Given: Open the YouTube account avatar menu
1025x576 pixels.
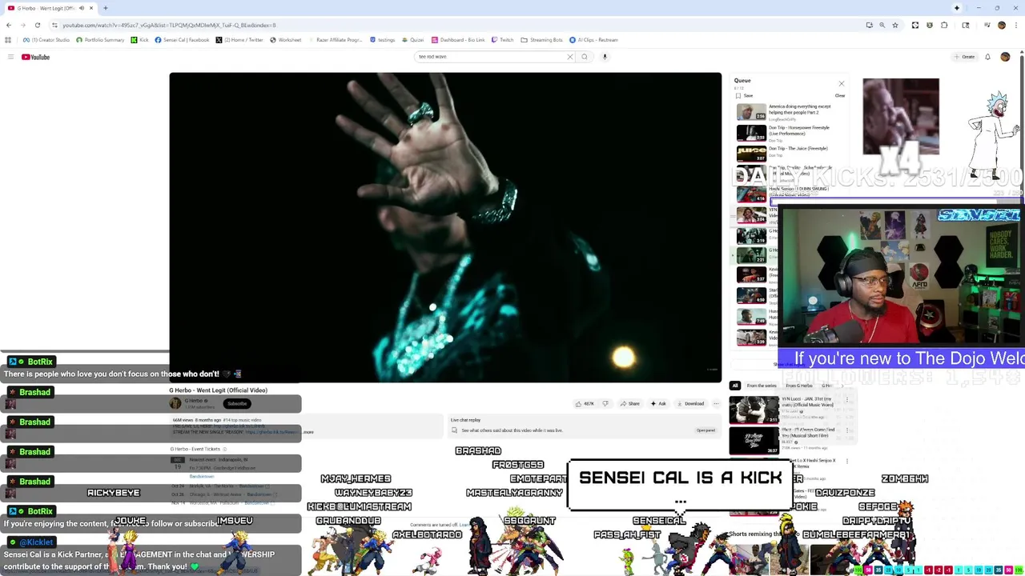Looking at the screenshot, I should 1005,57.
